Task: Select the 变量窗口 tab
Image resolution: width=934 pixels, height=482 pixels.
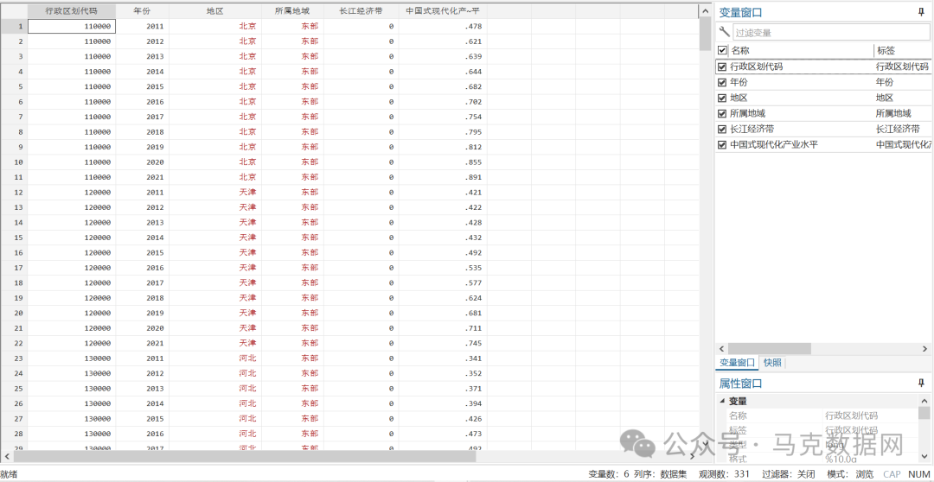Action: coord(737,363)
